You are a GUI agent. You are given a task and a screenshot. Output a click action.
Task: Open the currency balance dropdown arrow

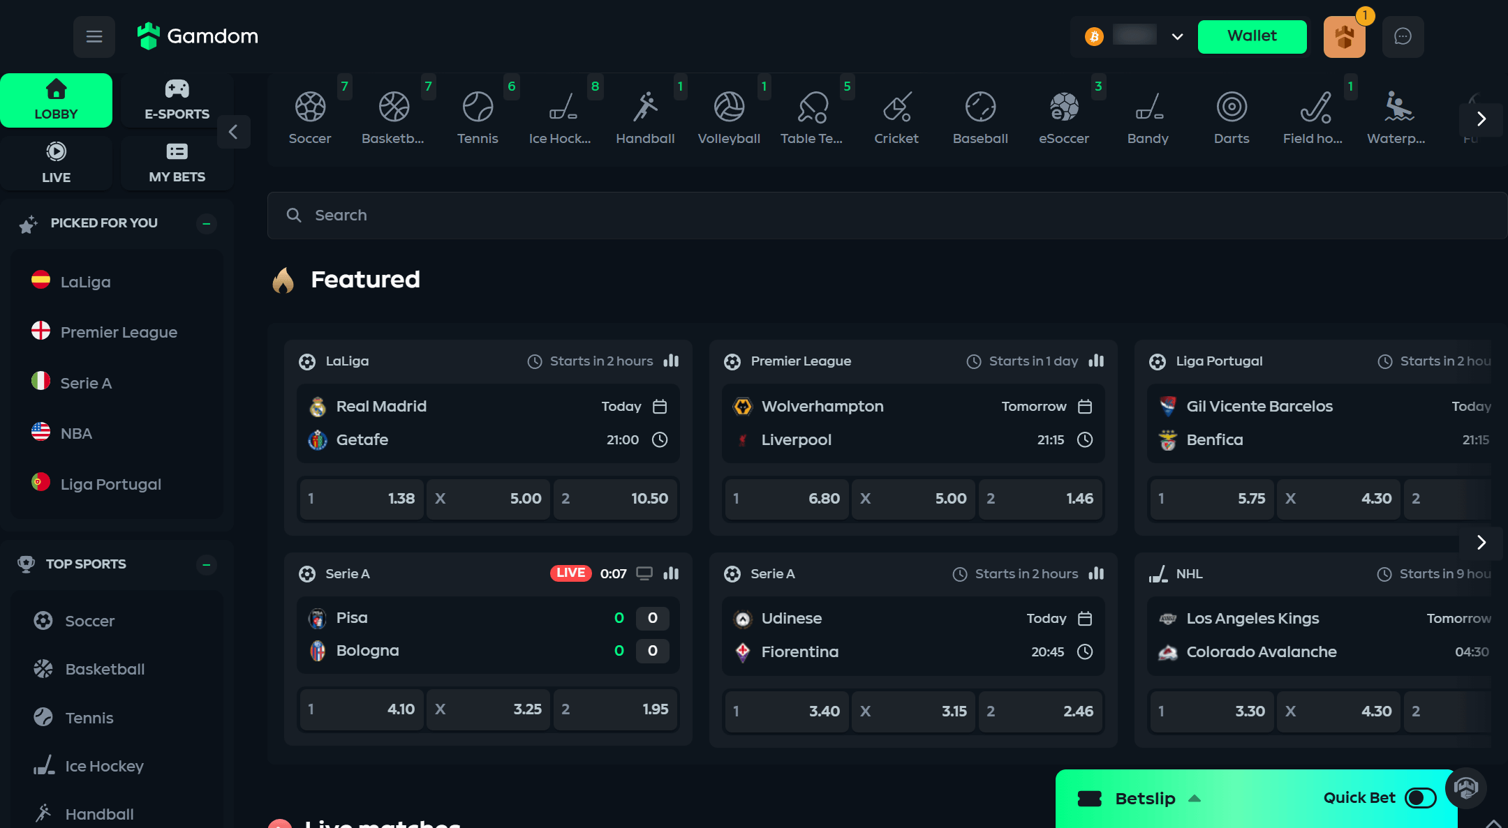click(x=1177, y=36)
